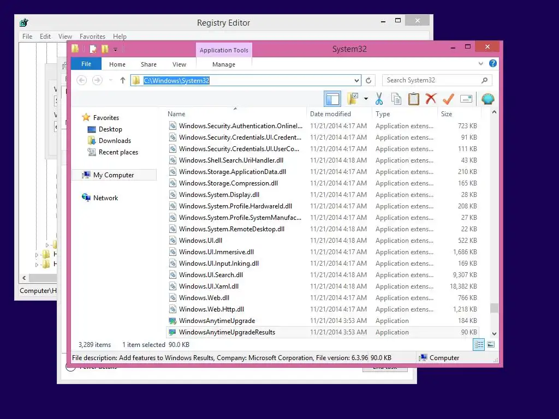Screen dimensions: 559x419
Task: Click the Registry Editor title bar icon
Action: (24, 22)
